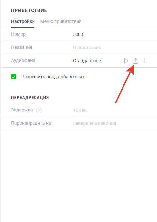Click the ПЕРЕАДРЕСАЦИЯ section heading
The image size is (157, 222).
(30, 98)
